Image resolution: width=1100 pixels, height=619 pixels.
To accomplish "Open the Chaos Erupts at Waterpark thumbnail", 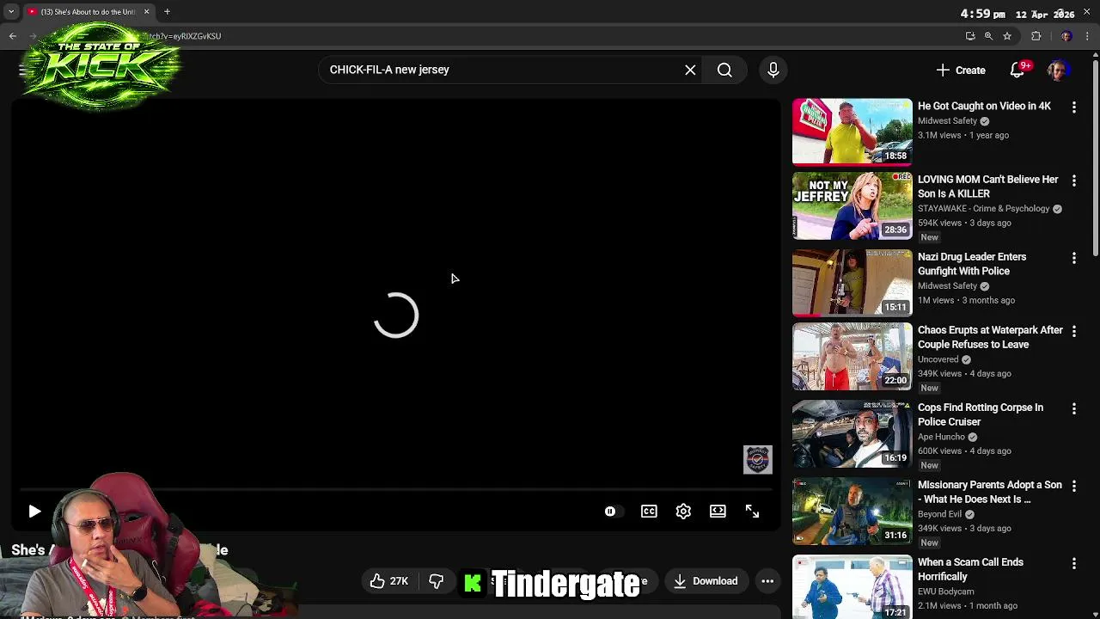I will [852, 356].
